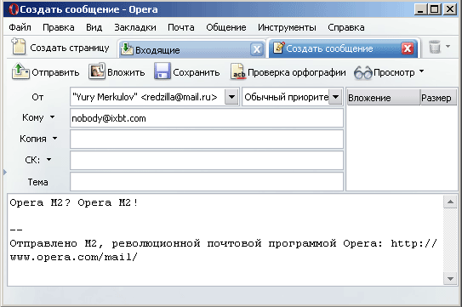Open the Правка menu
Image resolution: width=462 pixels, height=307 pixels.
pyautogui.click(x=59, y=27)
